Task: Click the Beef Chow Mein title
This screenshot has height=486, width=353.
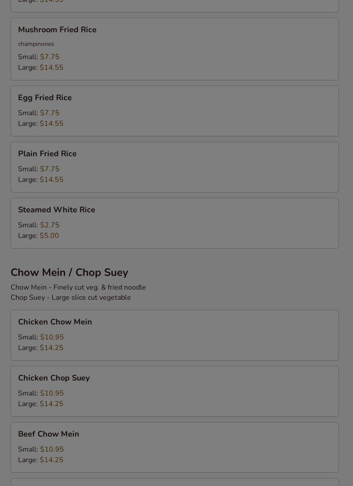Action: click(49, 434)
